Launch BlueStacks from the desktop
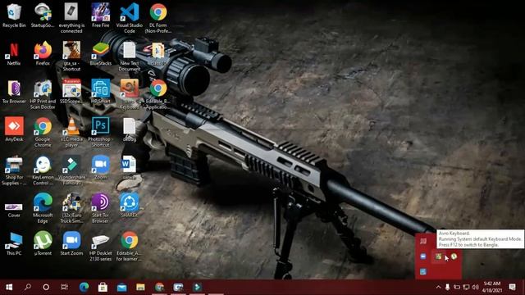525x295 pixels. (x=100, y=53)
